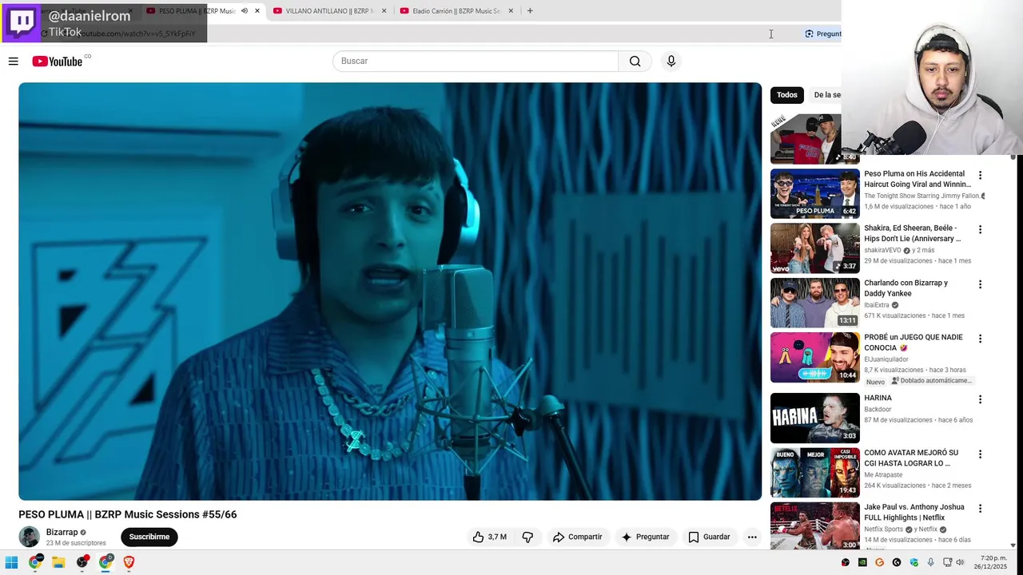Click the Preguntar button below video
This screenshot has height=575, width=1023.
[646, 537]
